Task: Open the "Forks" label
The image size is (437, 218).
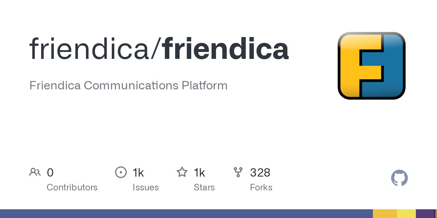Action: 261,187
